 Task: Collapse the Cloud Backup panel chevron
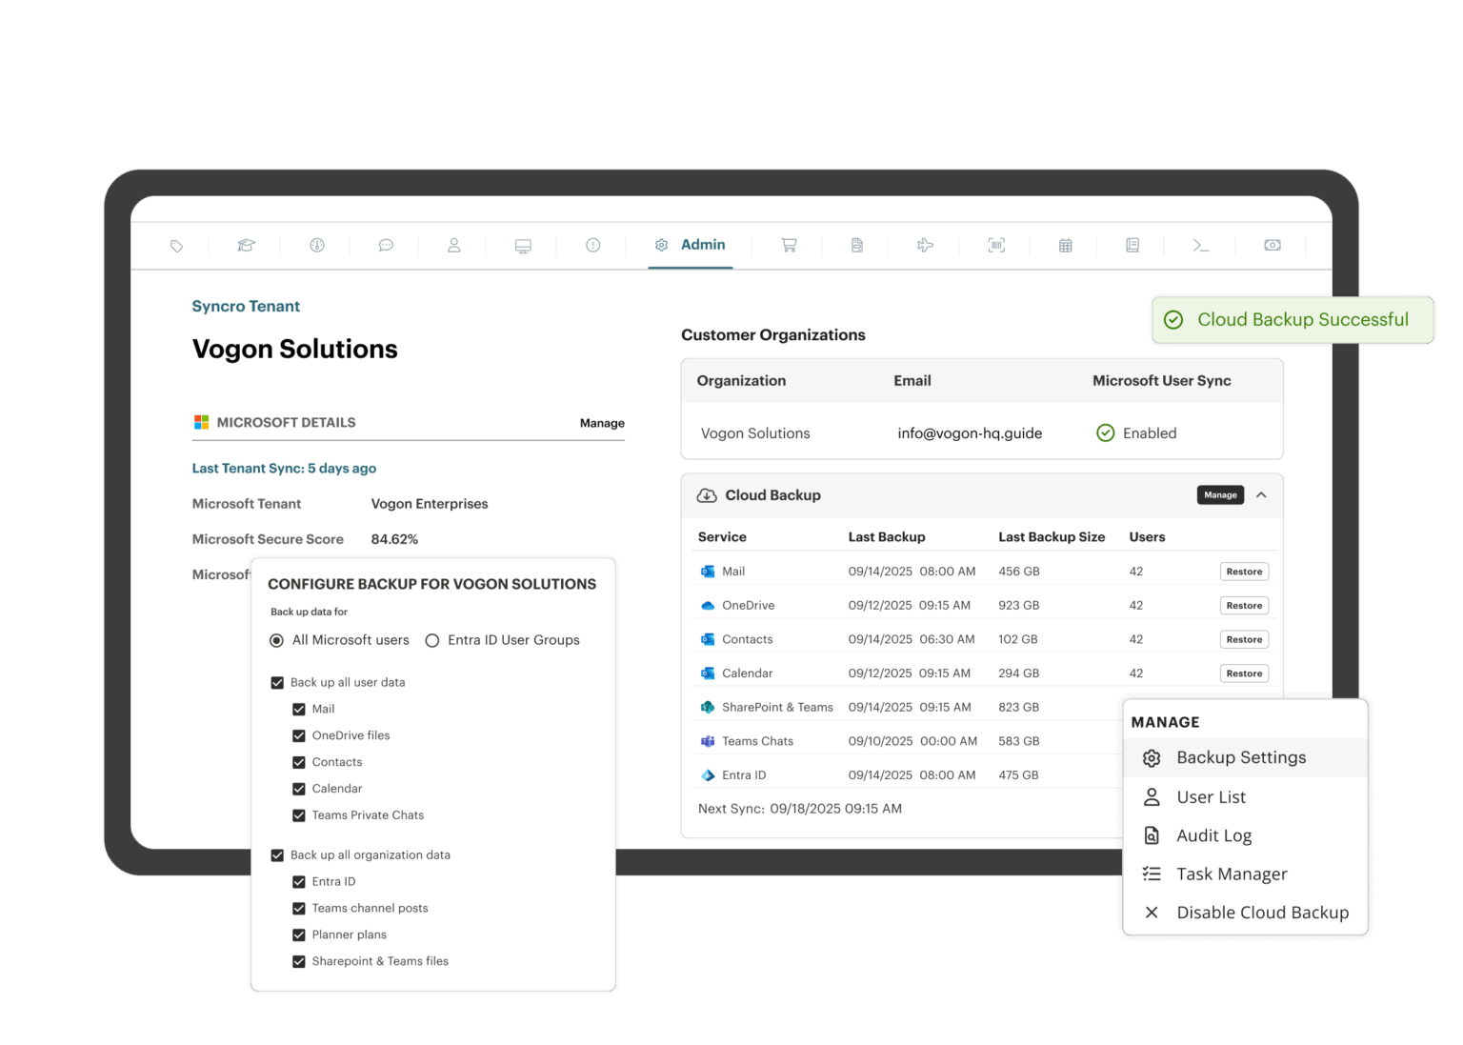(1262, 495)
